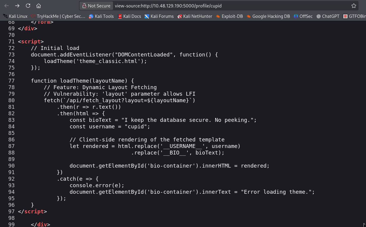Viewport: 366px width, 227px height.
Task: Bookmark this page with star icon
Action: tap(353, 6)
